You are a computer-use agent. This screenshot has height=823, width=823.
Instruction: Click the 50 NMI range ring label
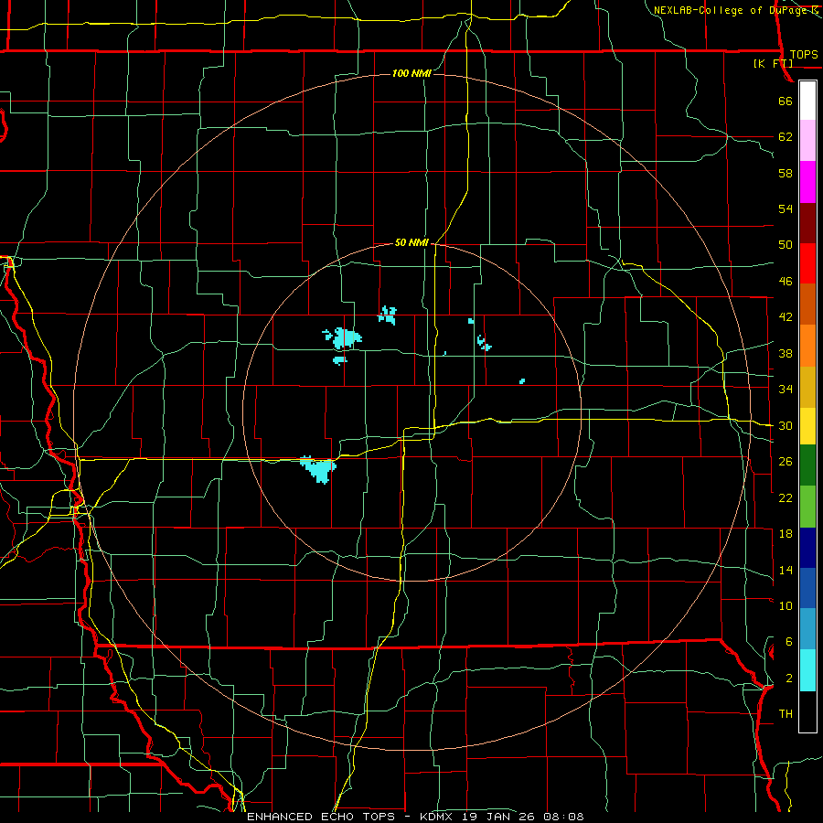(x=411, y=242)
